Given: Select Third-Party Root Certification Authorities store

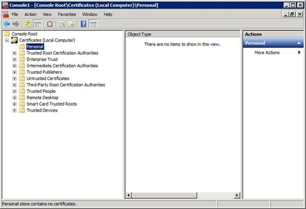Looking at the screenshot, I should (66, 85).
